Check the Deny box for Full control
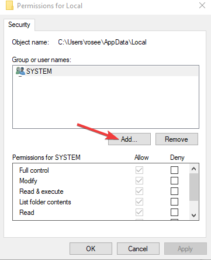211x260 pixels. click(174, 170)
